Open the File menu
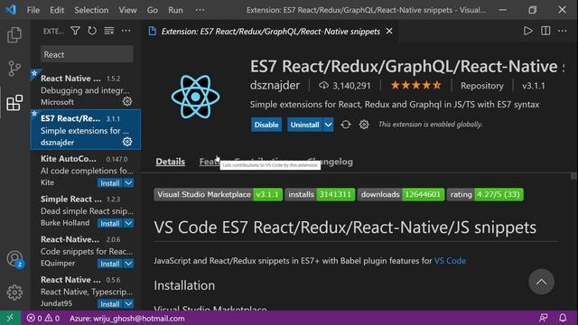This screenshot has width=578, height=325. (33, 10)
